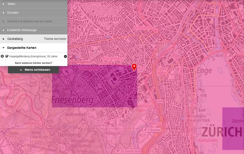Select the Hagelgefährdung (Korngrösse) layer name
Image resolution: width=244 pixels, height=154 pixels.
click(x=33, y=56)
